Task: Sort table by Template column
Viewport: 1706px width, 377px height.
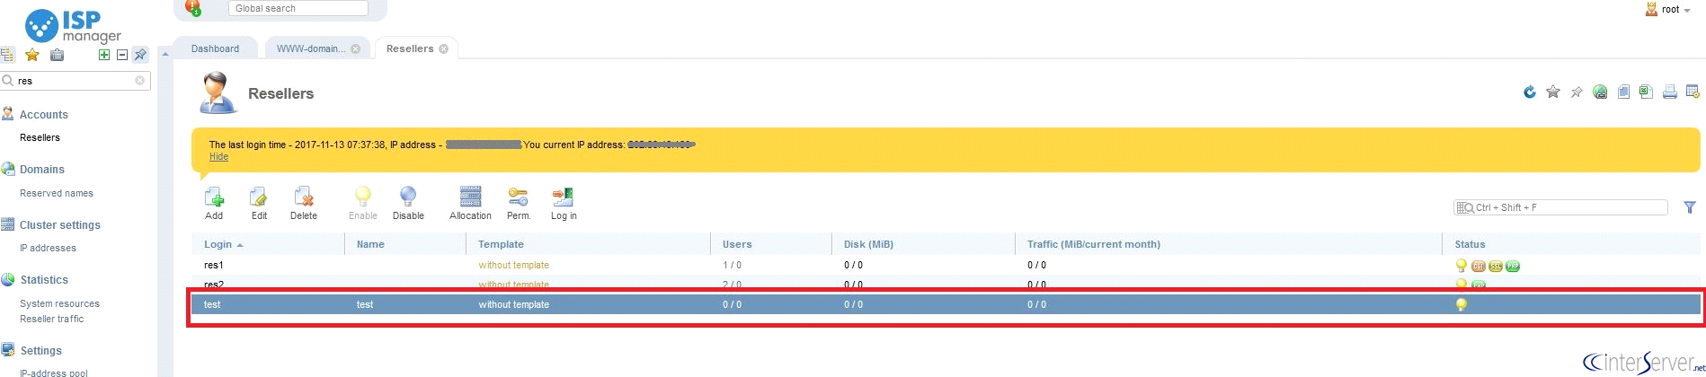Action: [588, 244]
